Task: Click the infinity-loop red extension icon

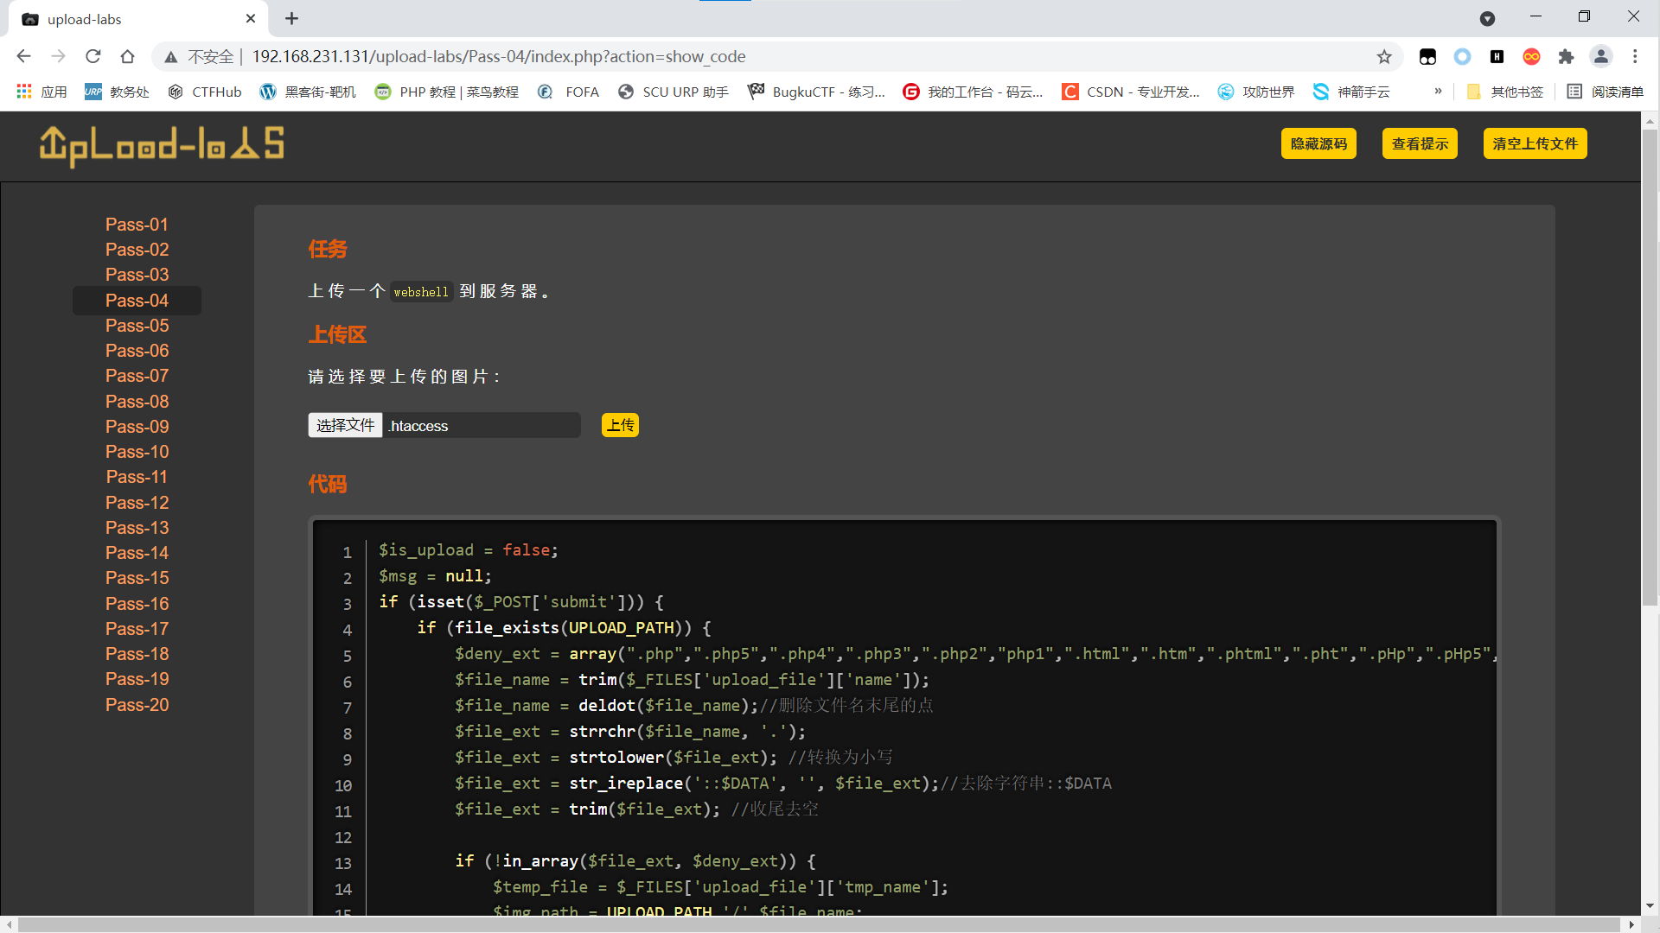Action: pos(1531,56)
